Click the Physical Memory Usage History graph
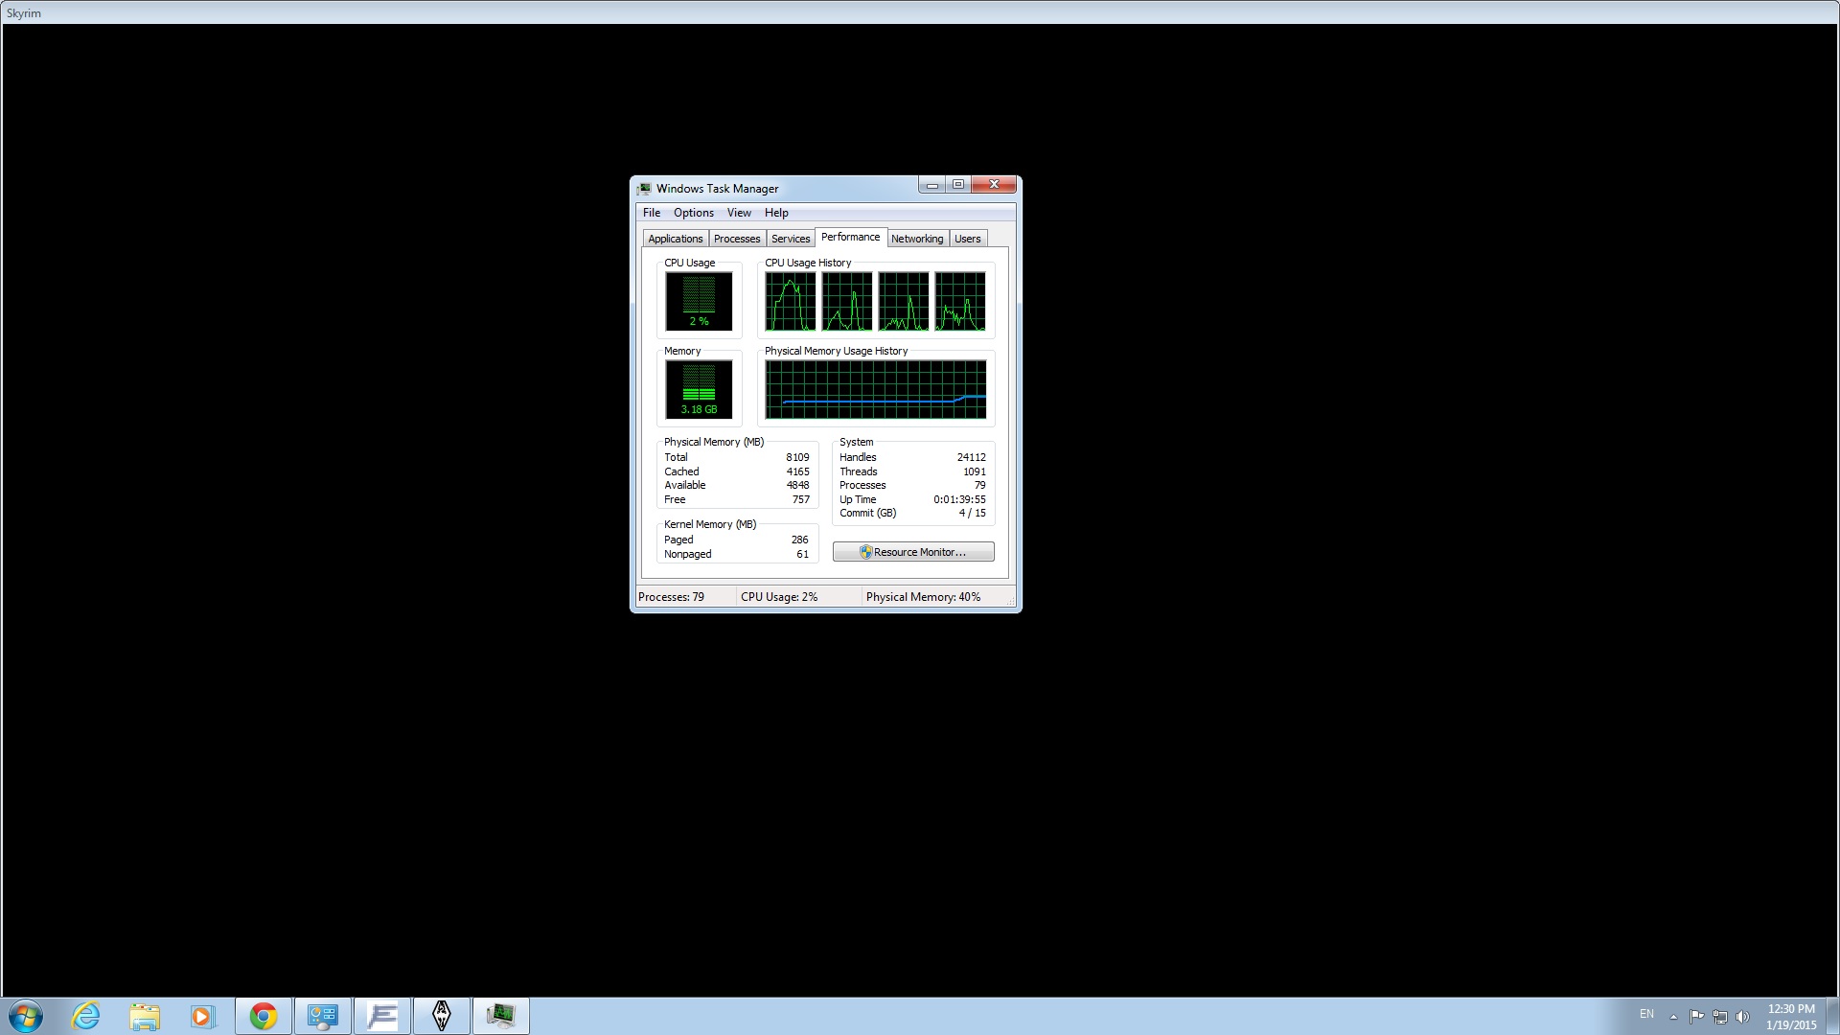The height and width of the screenshot is (1035, 1840). pyautogui.click(x=876, y=389)
